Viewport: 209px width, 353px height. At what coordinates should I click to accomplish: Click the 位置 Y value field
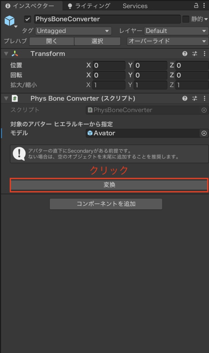pos(150,65)
